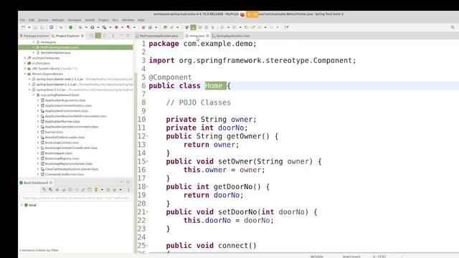Expand the src/test/java folder
Viewport: 459px width, 258px height.
click(x=25, y=63)
